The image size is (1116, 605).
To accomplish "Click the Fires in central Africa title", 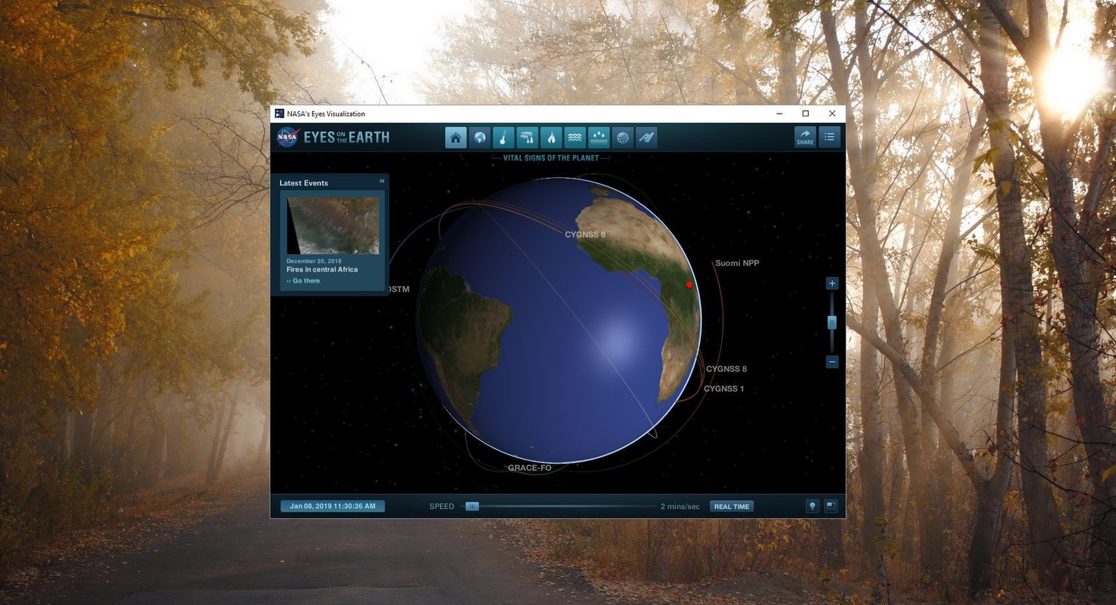I will pos(322,269).
